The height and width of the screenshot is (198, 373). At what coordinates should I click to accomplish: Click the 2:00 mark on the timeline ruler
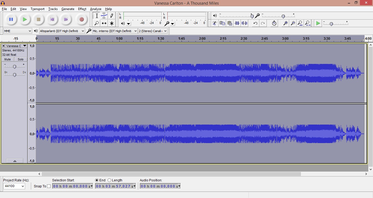tap(202, 39)
